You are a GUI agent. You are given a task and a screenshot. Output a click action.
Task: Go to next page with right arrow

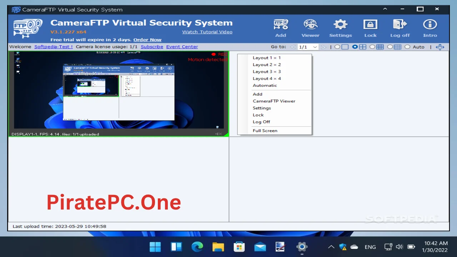point(323,47)
